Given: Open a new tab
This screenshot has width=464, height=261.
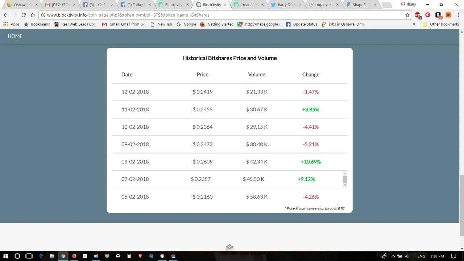Looking at the screenshot, I should pos(387,5).
